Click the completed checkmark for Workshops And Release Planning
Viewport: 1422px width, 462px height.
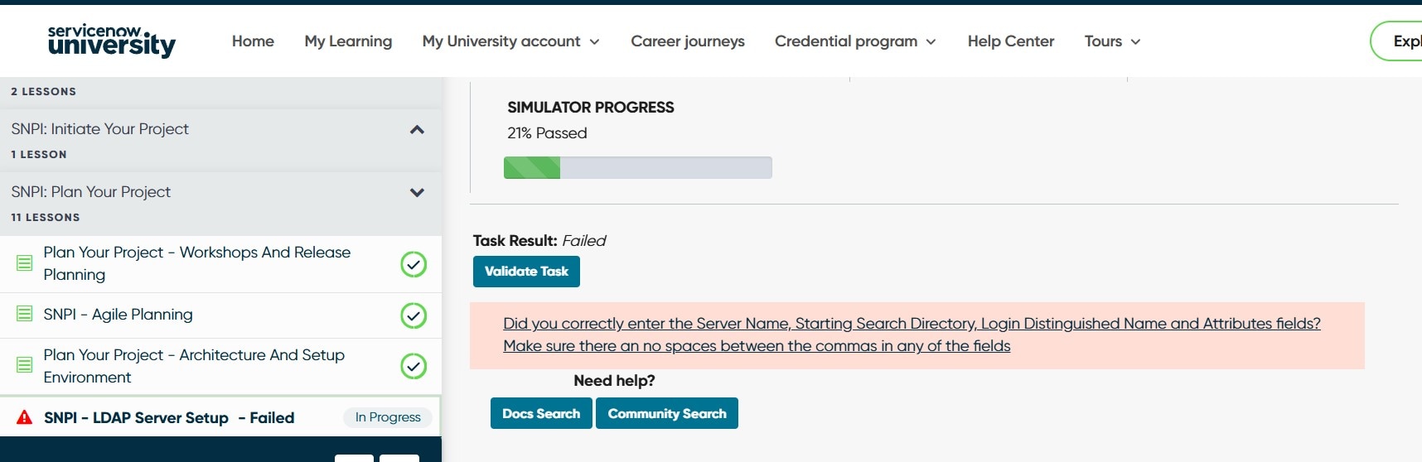coord(414,264)
